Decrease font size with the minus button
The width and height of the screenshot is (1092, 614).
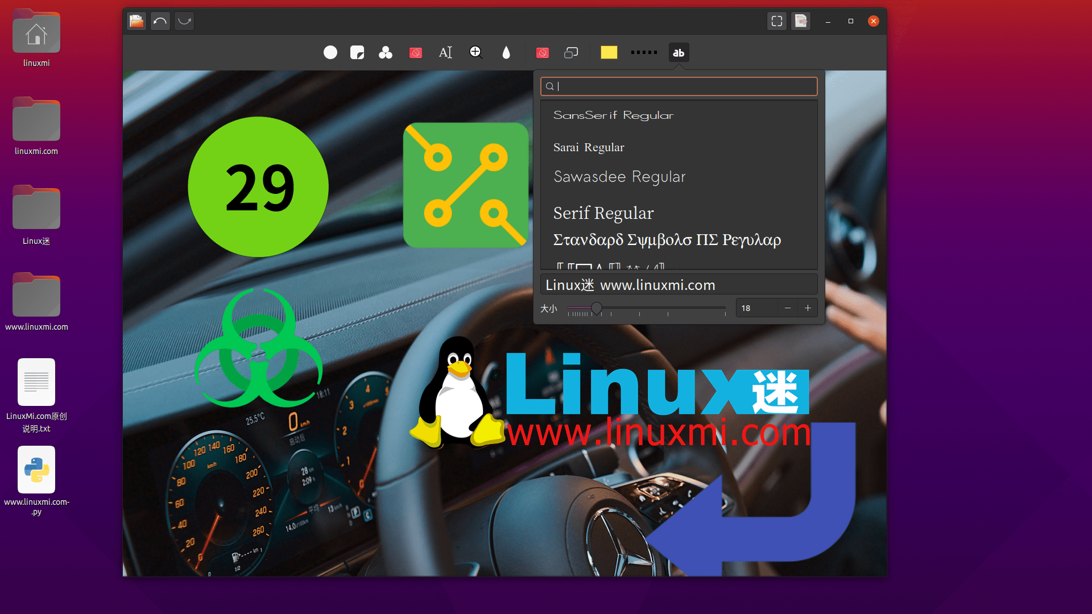787,308
